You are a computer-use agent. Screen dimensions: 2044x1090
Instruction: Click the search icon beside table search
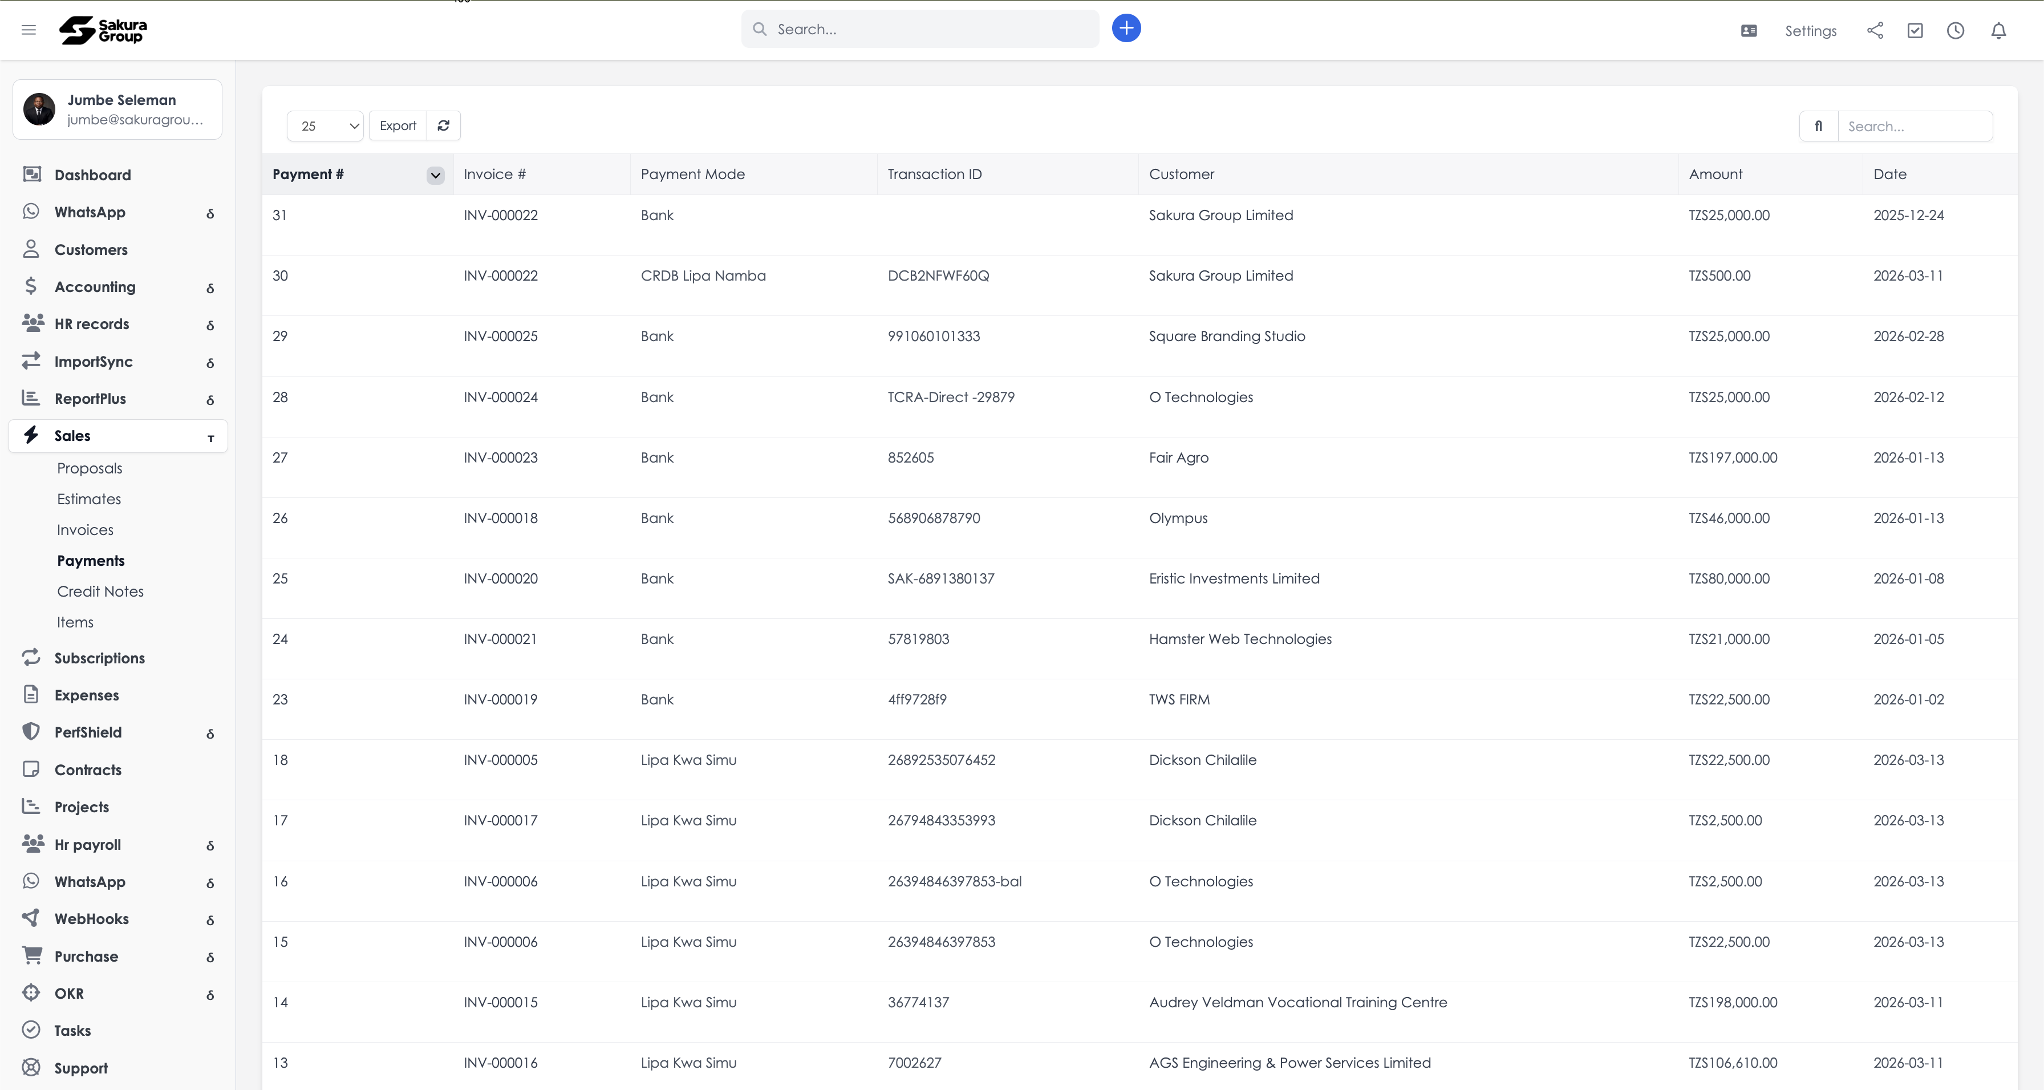pos(1819,126)
